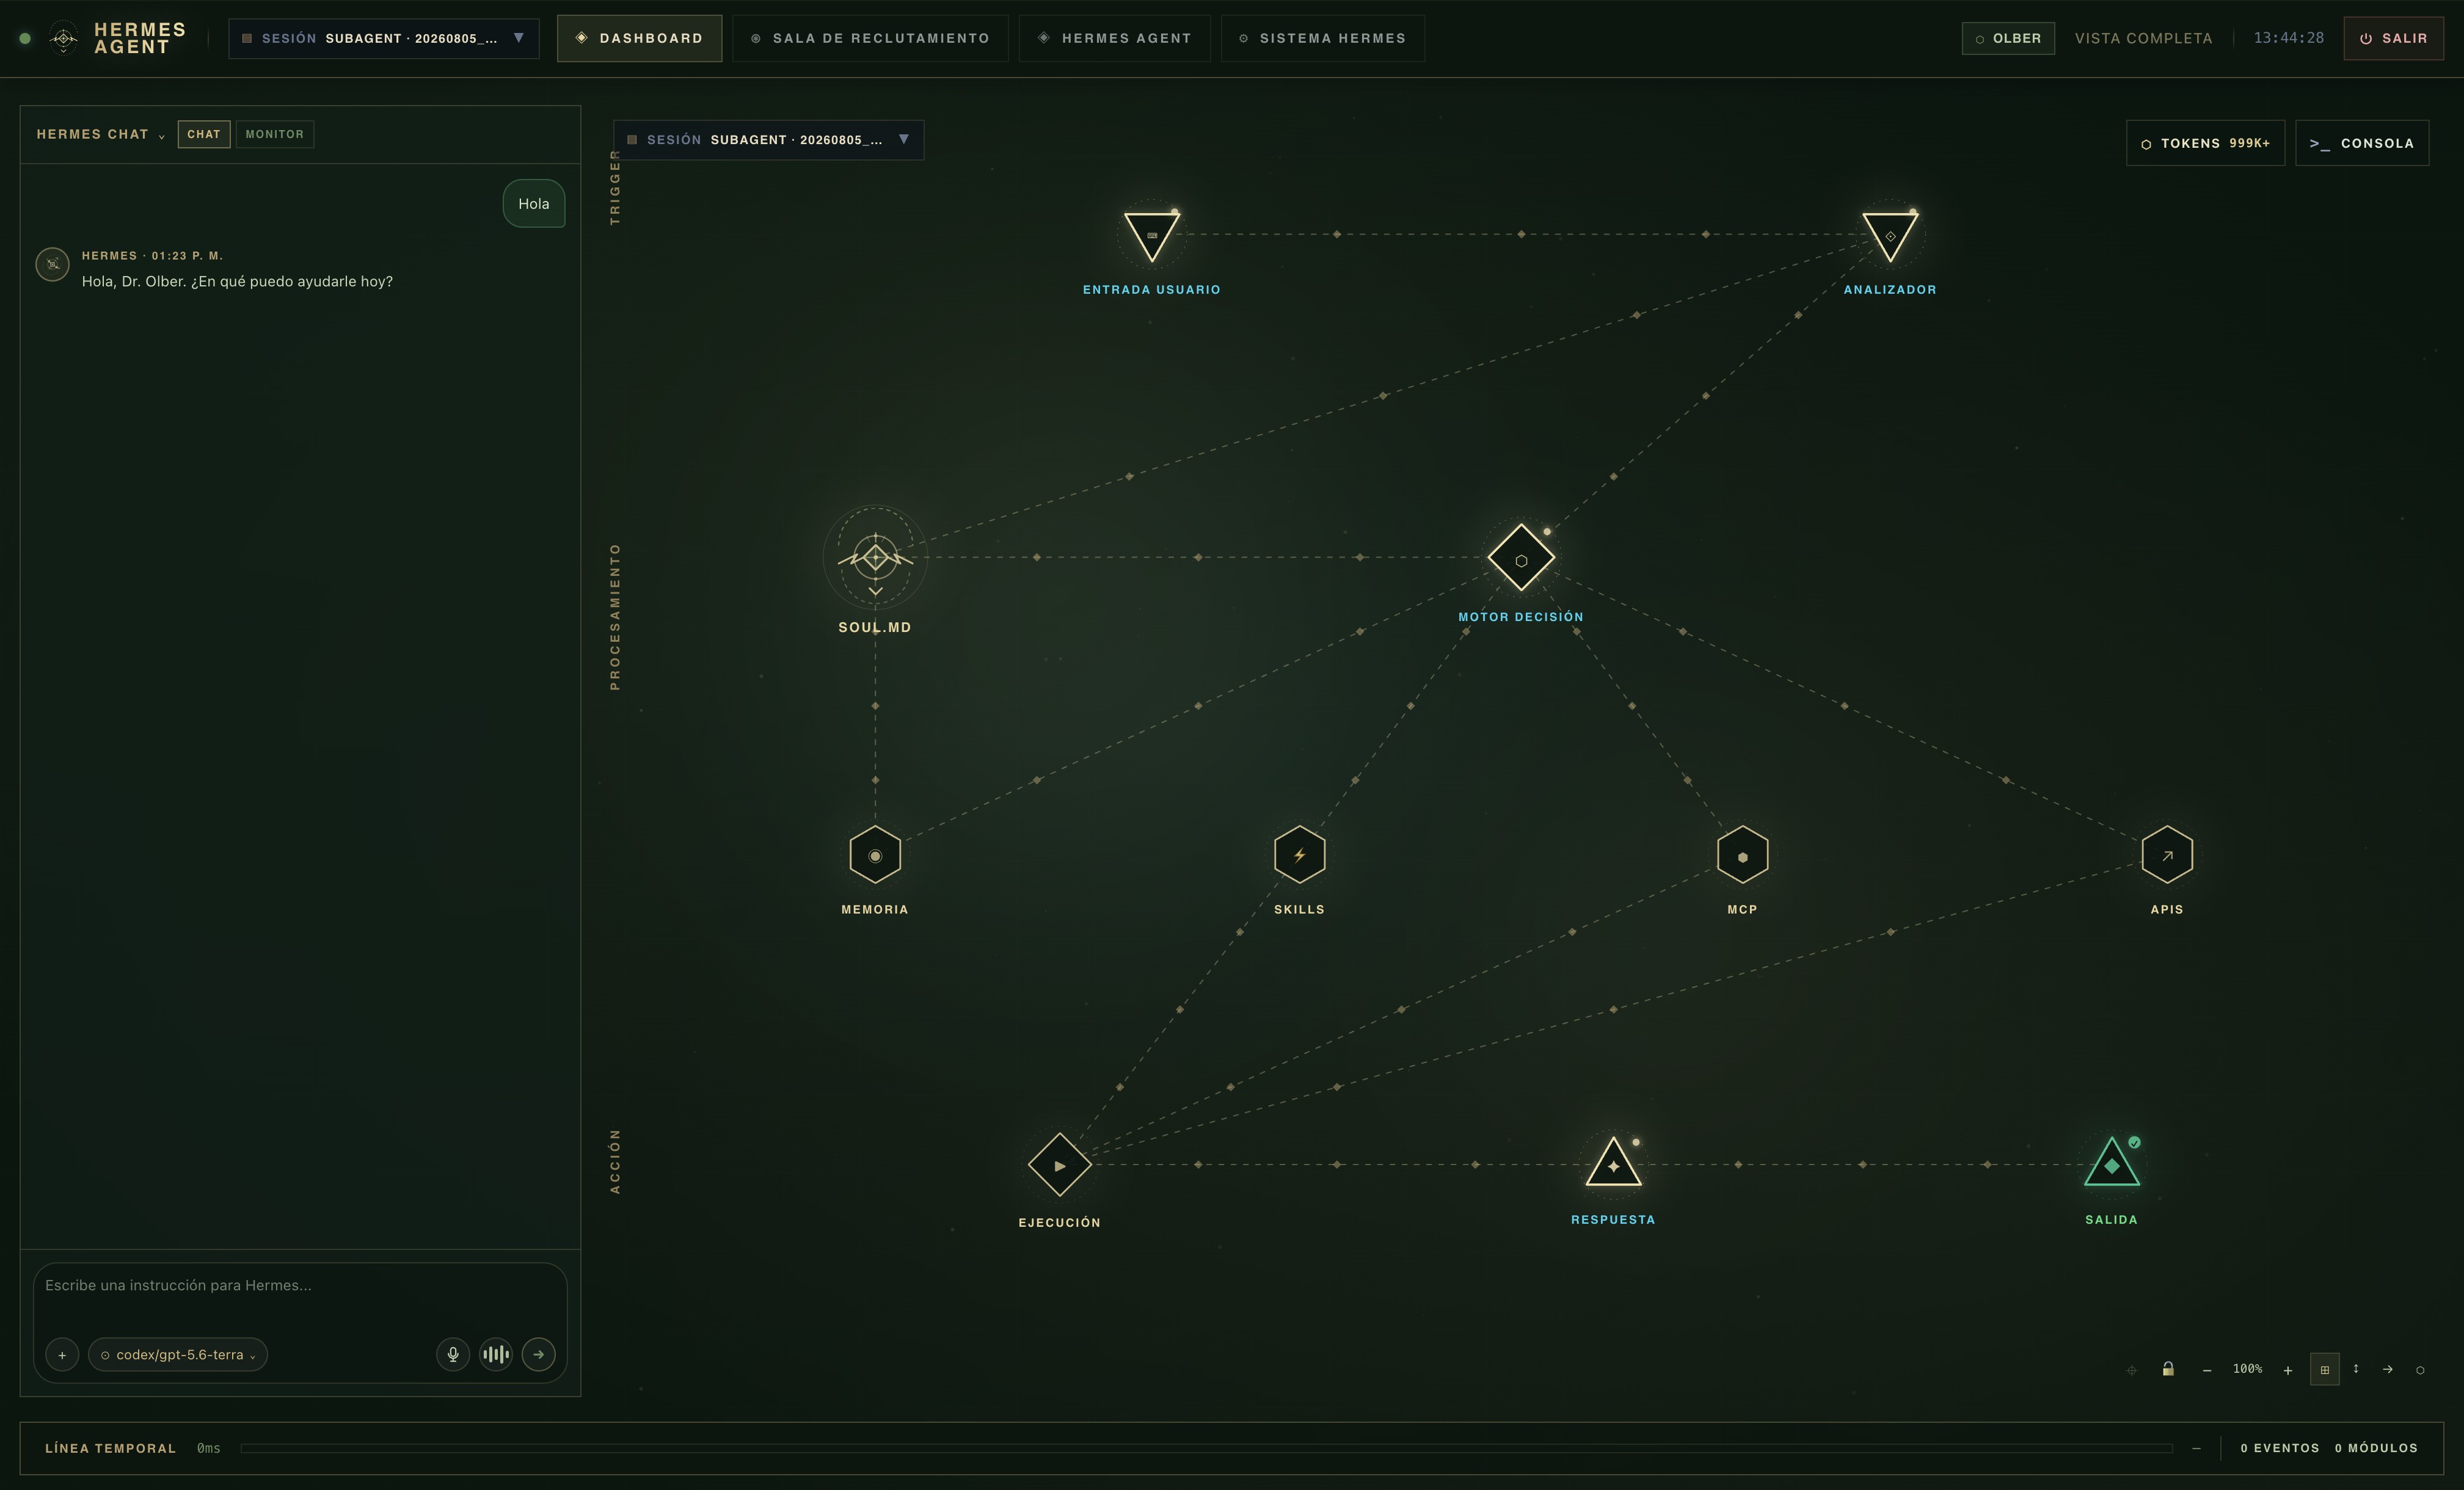Open the top bar Sesión dropdown

(384, 38)
